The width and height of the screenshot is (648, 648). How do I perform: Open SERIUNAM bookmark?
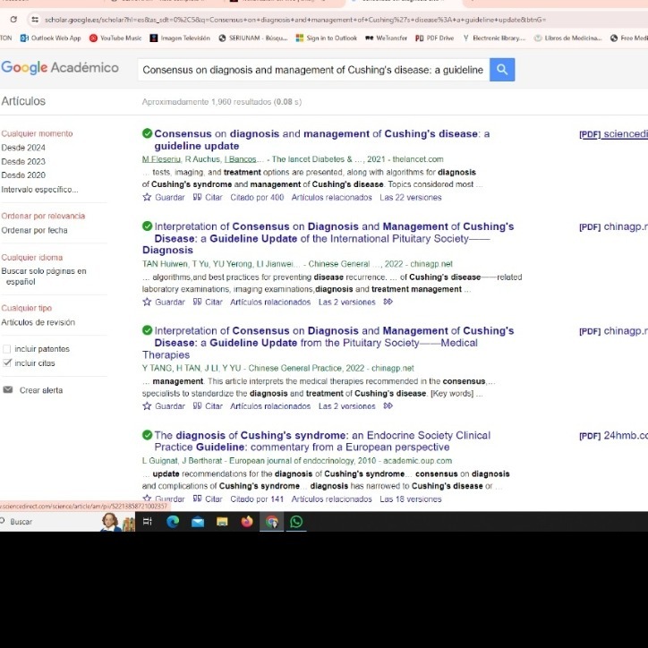click(x=253, y=38)
